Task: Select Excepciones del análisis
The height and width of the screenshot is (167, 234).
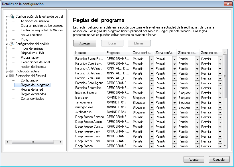Action: click(37, 62)
